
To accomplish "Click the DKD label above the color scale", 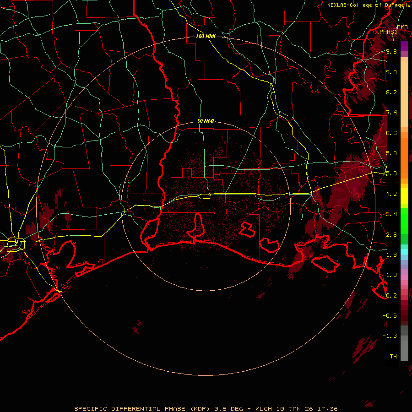I will point(402,27).
